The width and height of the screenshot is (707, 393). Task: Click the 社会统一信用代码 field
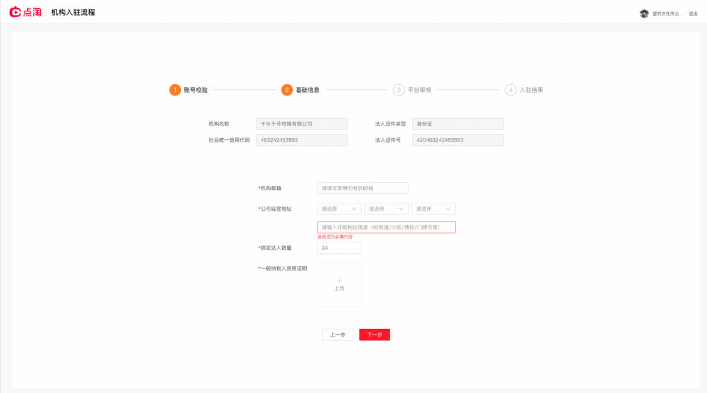[302, 140]
